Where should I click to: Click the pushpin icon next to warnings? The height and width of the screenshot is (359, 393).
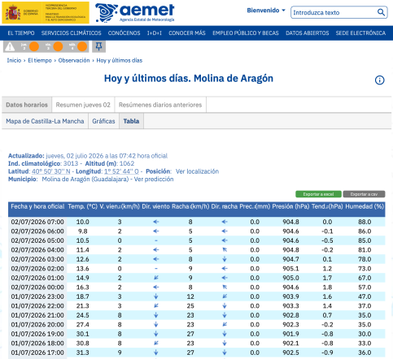[98, 46]
